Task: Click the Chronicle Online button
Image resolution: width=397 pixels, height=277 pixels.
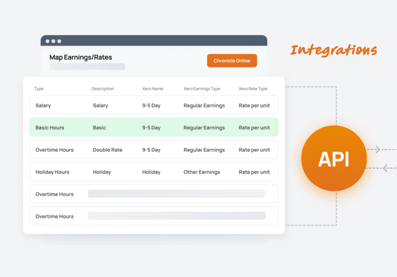Action: click(232, 61)
